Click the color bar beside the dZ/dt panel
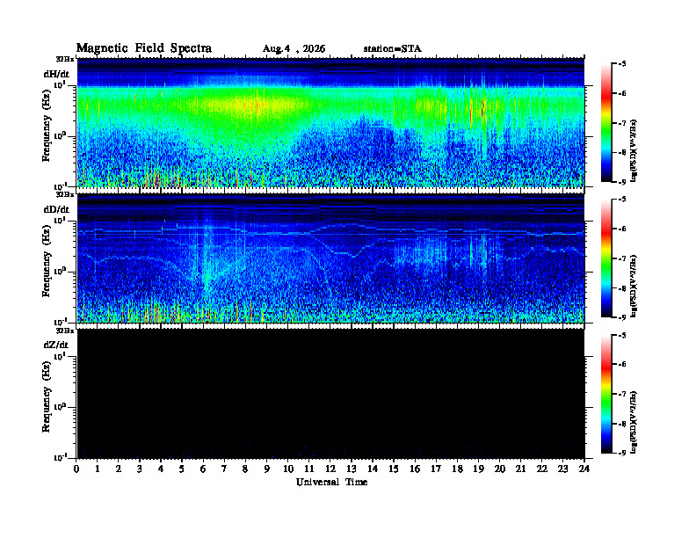 click(x=606, y=394)
